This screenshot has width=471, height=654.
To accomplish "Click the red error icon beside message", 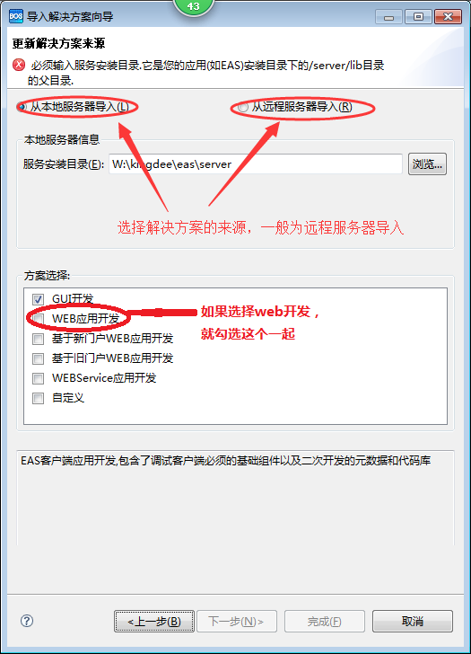I will [19, 65].
